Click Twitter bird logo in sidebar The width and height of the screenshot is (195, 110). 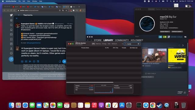(11, 15)
